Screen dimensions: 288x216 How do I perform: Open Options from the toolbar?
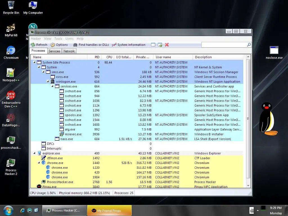(59, 45)
